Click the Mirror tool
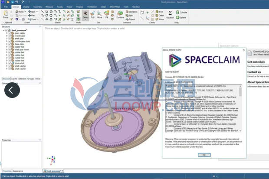Screen dimensions: 269x179 [160, 19]
